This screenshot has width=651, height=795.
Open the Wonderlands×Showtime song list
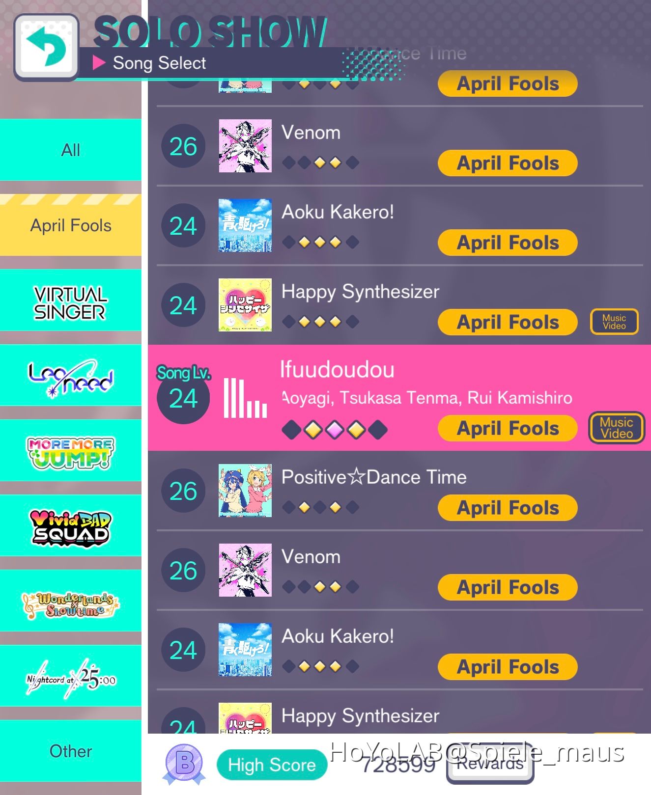(x=71, y=601)
